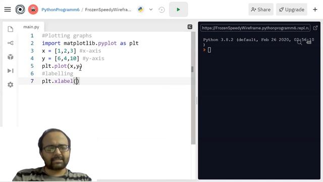Open the debugger step icon

(10, 71)
